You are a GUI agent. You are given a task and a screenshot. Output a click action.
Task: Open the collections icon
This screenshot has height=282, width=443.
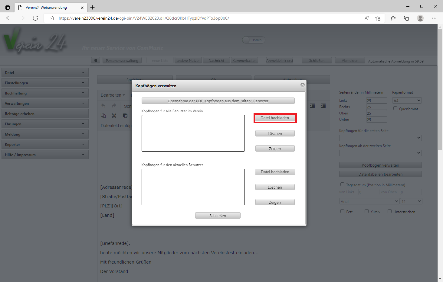click(406, 18)
